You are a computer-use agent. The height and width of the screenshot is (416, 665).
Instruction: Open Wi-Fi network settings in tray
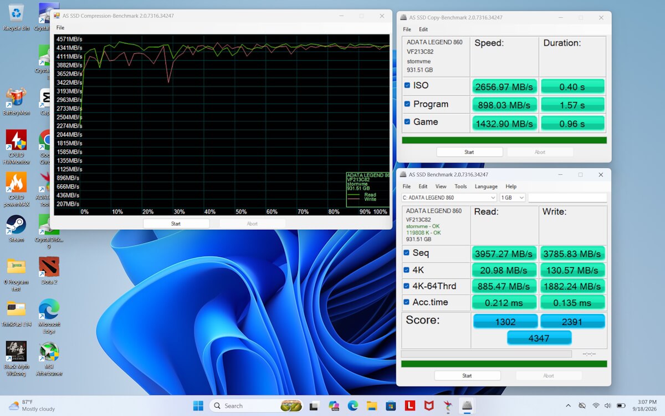tap(596, 405)
